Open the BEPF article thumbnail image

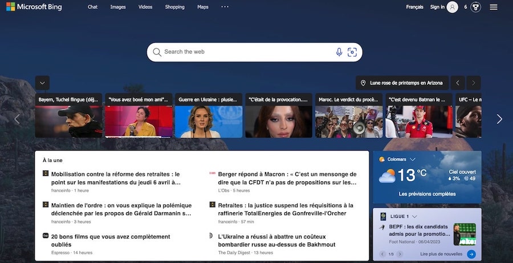pos(465,234)
